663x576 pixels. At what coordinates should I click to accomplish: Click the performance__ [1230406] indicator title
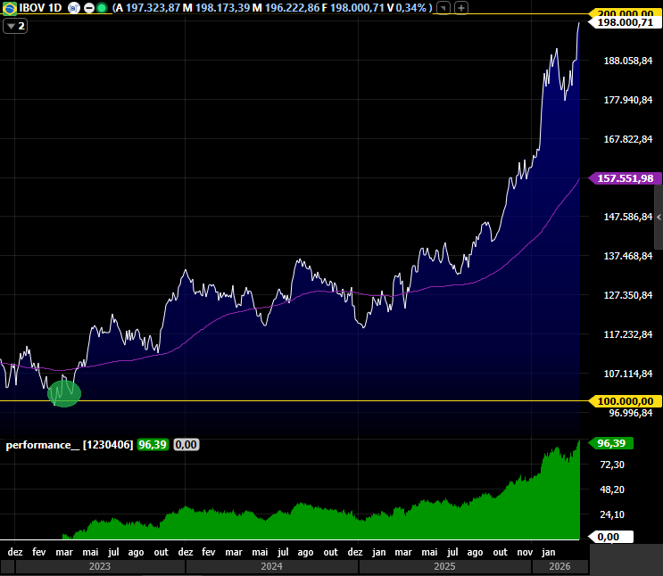click(x=70, y=445)
